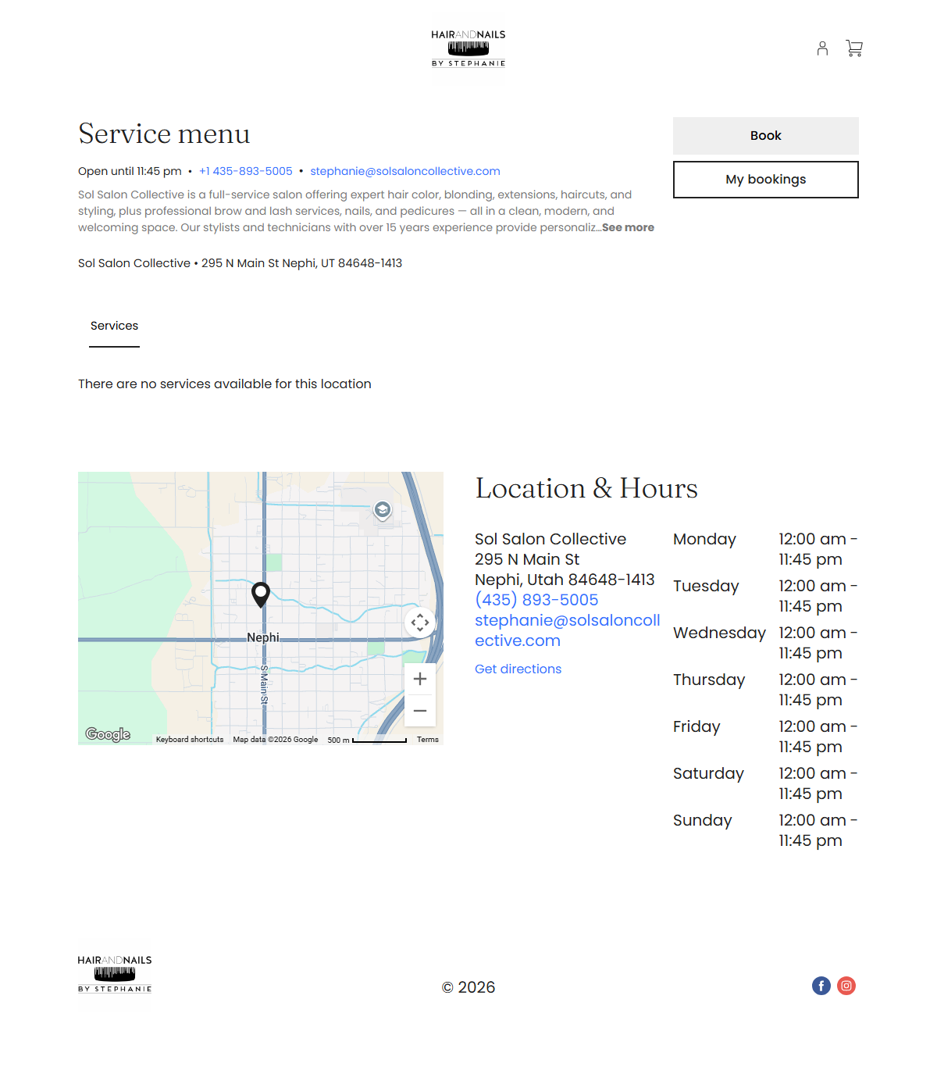
Task: Click the 'Saturday' hours row label
Action: [x=708, y=773]
